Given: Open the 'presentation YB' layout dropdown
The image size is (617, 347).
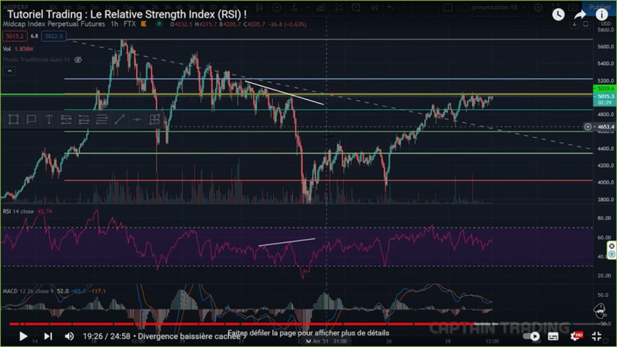Looking at the screenshot, I should tap(494, 7).
